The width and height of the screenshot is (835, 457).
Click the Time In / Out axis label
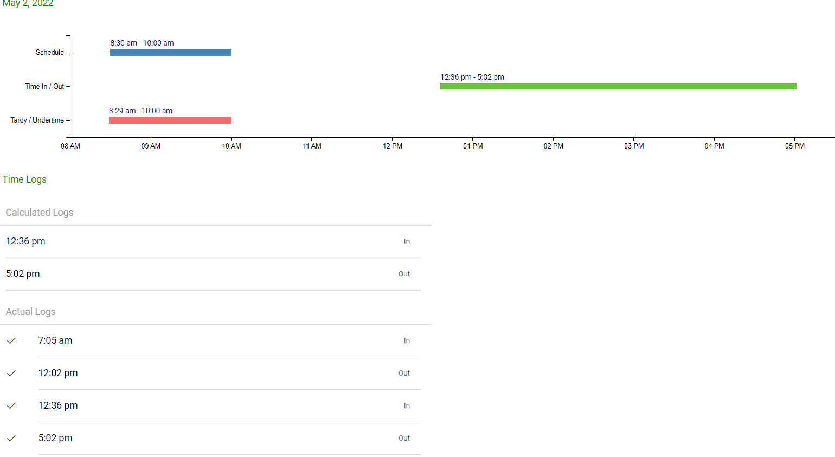(44, 87)
